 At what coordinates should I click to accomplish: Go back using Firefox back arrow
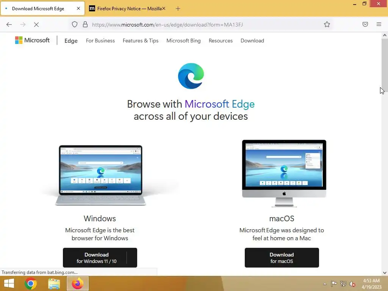pos(9,25)
